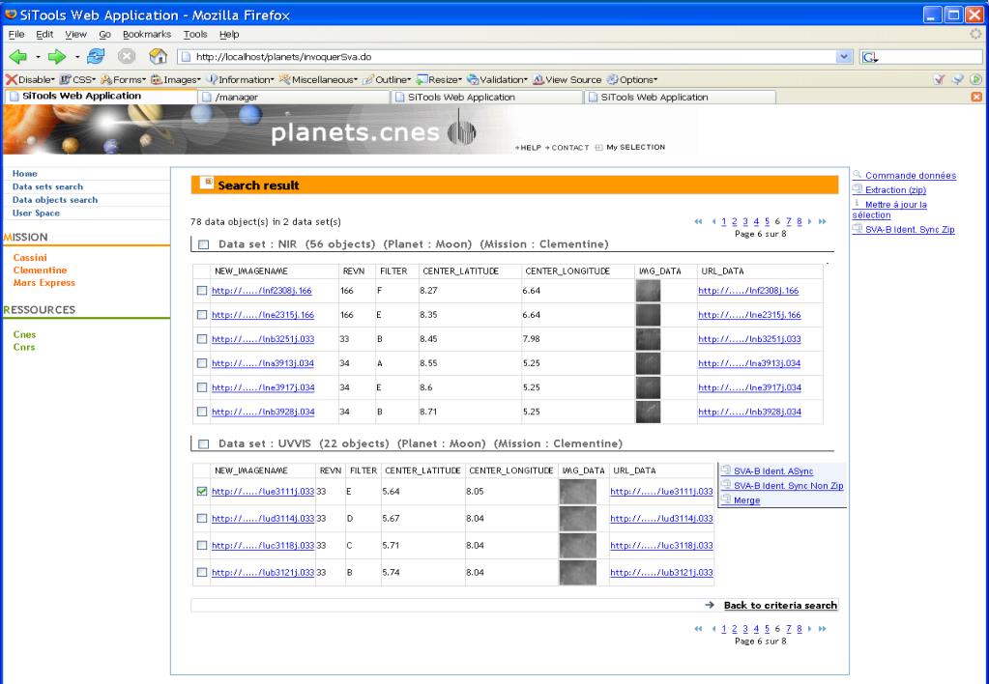Open the home page icon
Viewport: 989px width, 684px height.
click(x=158, y=57)
